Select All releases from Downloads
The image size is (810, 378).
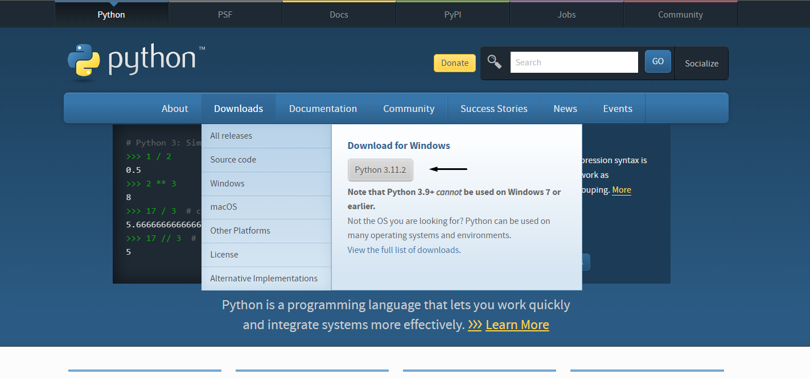coord(231,135)
